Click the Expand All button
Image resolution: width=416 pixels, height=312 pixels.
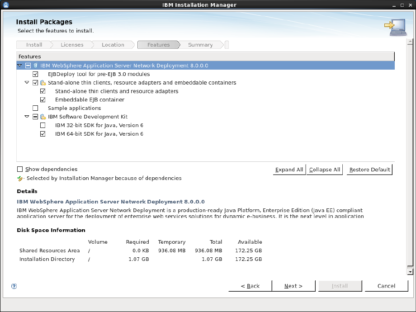289,170
